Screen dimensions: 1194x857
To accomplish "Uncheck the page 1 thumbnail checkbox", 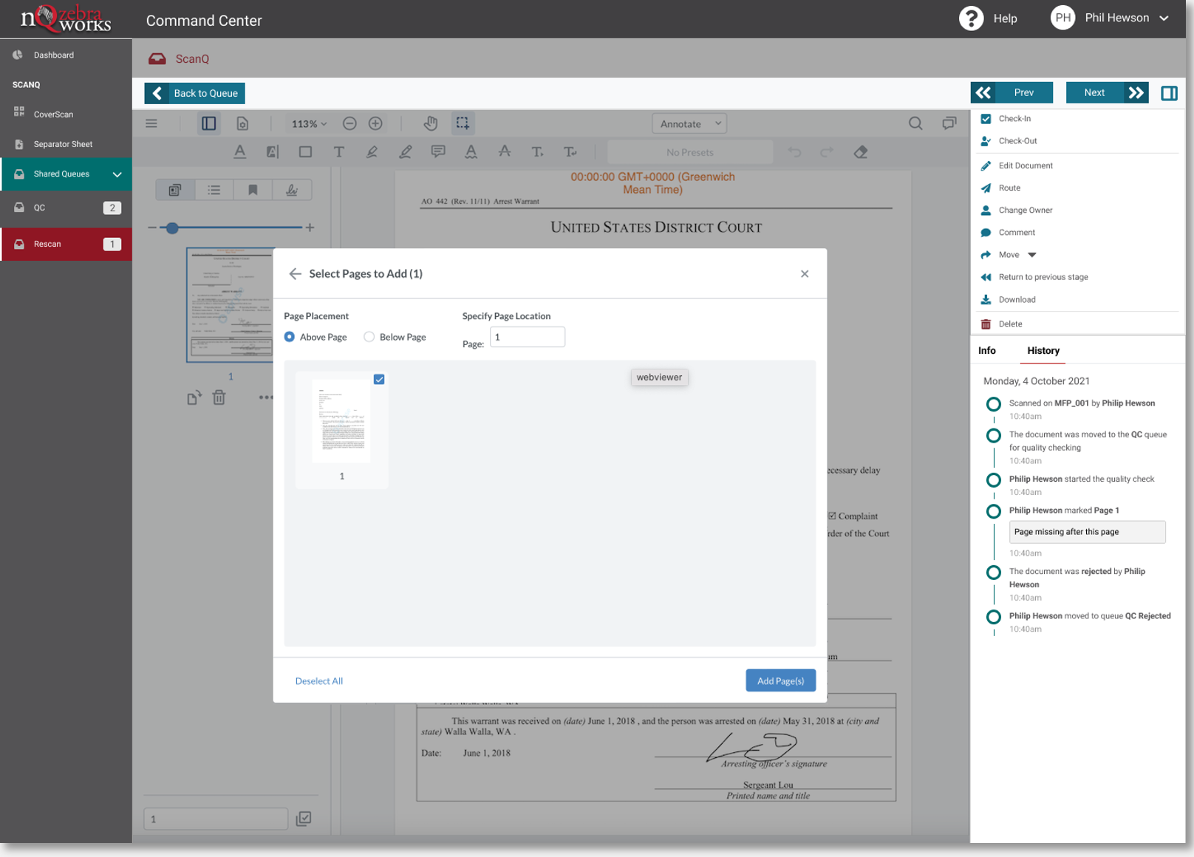I will [x=379, y=380].
